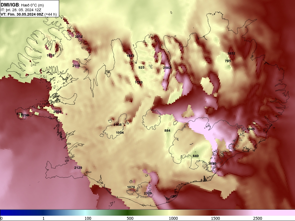The height and width of the screenshot is (221, 295).
Task: Click the 840 height label
Action: tap(196, 156)
